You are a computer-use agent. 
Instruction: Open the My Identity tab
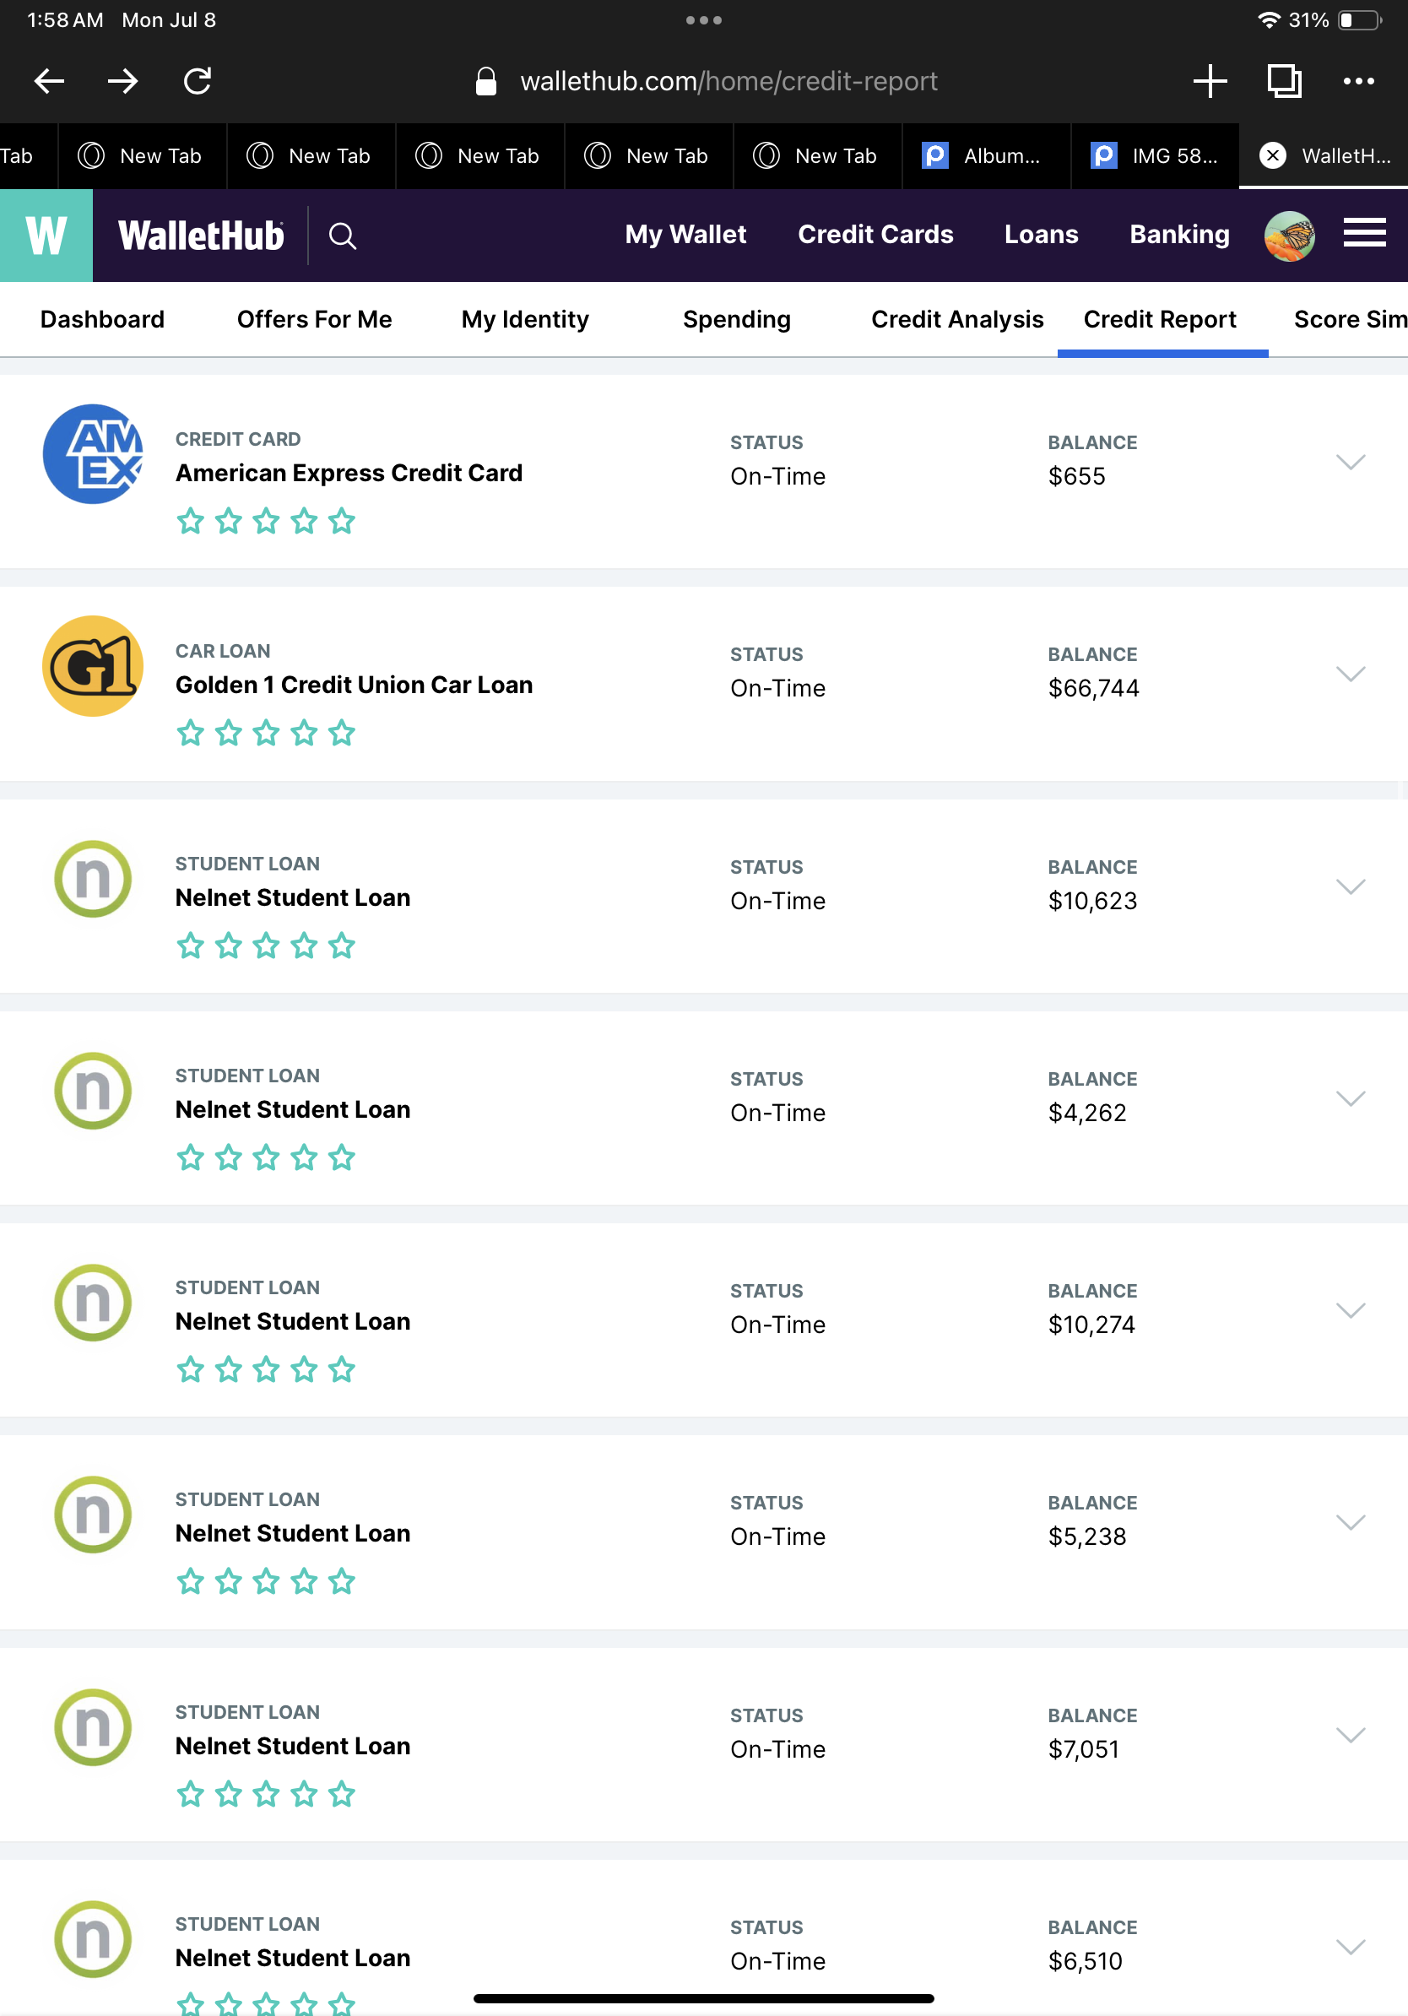tap(525, 320)
